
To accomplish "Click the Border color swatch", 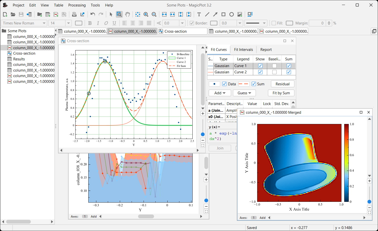I will click(x=214, y=23).
